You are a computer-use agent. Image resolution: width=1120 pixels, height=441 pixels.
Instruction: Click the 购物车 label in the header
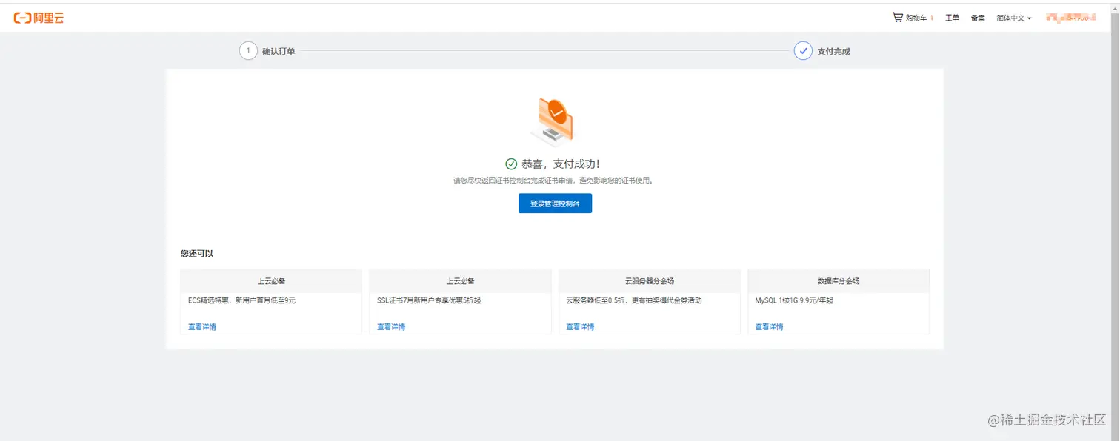916,18
